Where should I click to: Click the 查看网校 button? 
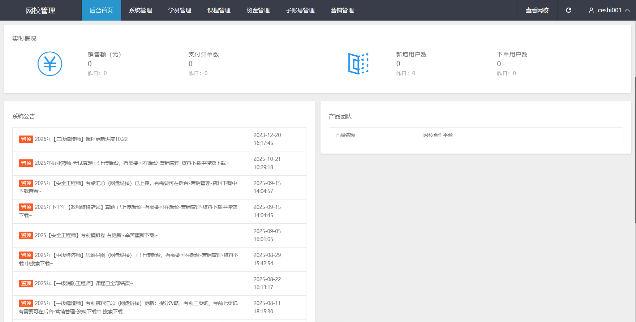pos(537,10)
